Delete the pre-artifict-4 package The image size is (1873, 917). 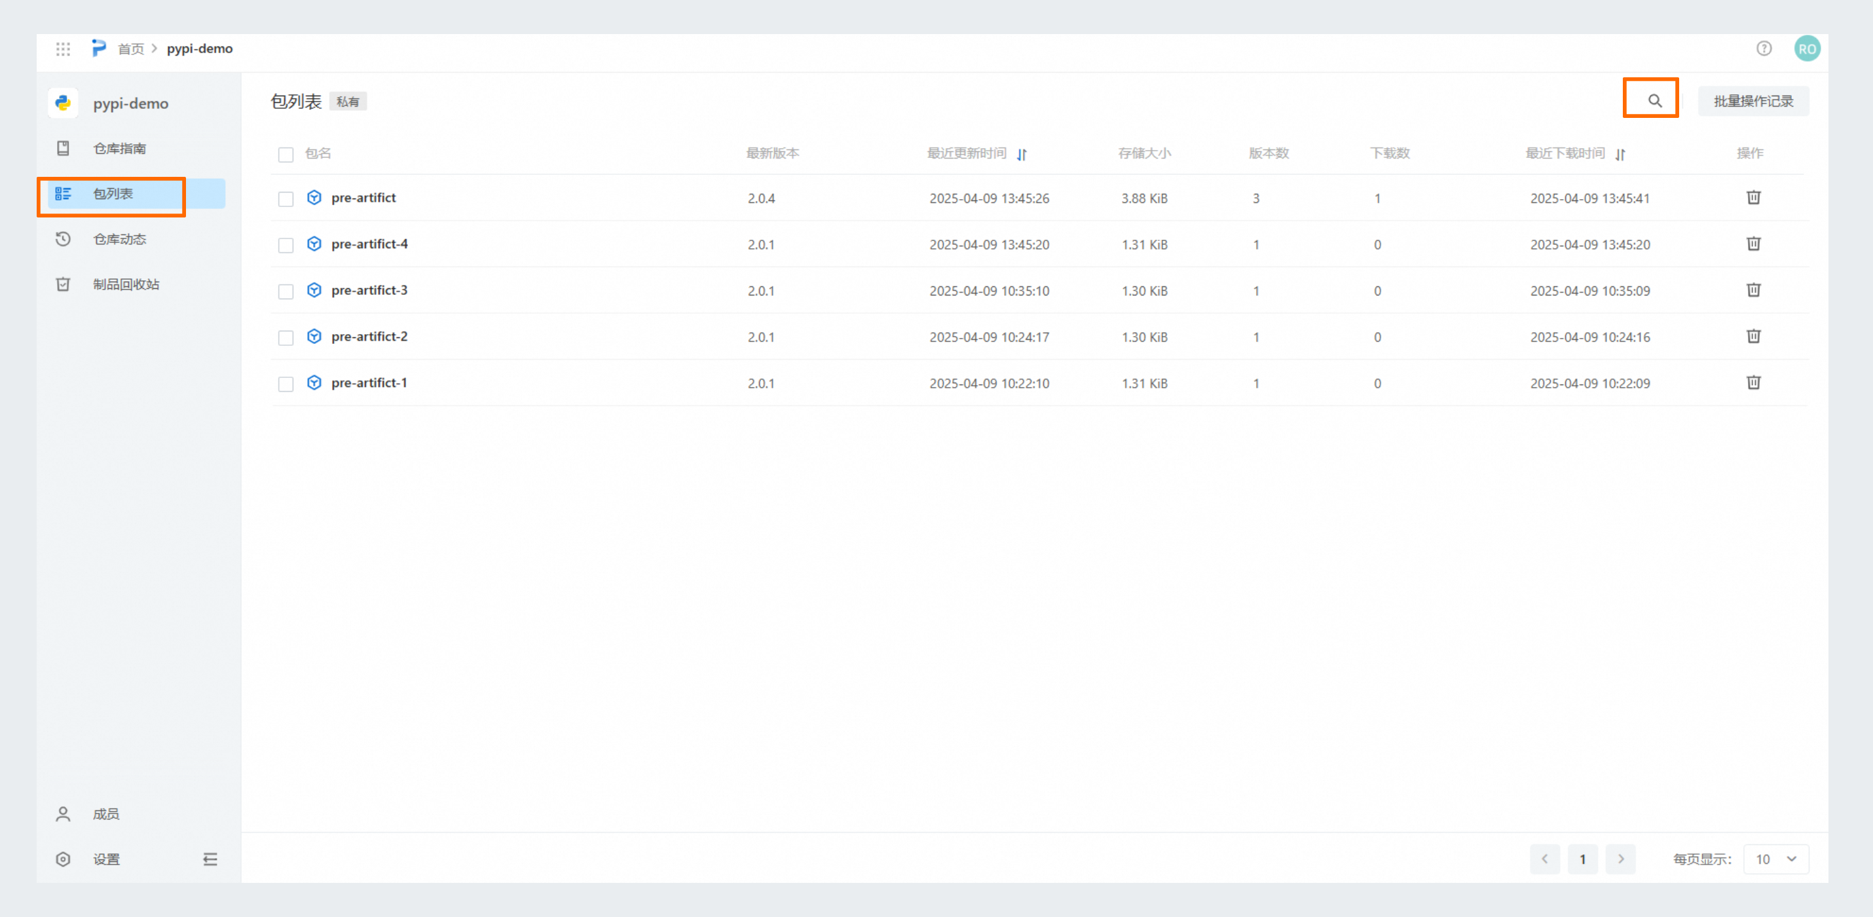coord(1753,244)
